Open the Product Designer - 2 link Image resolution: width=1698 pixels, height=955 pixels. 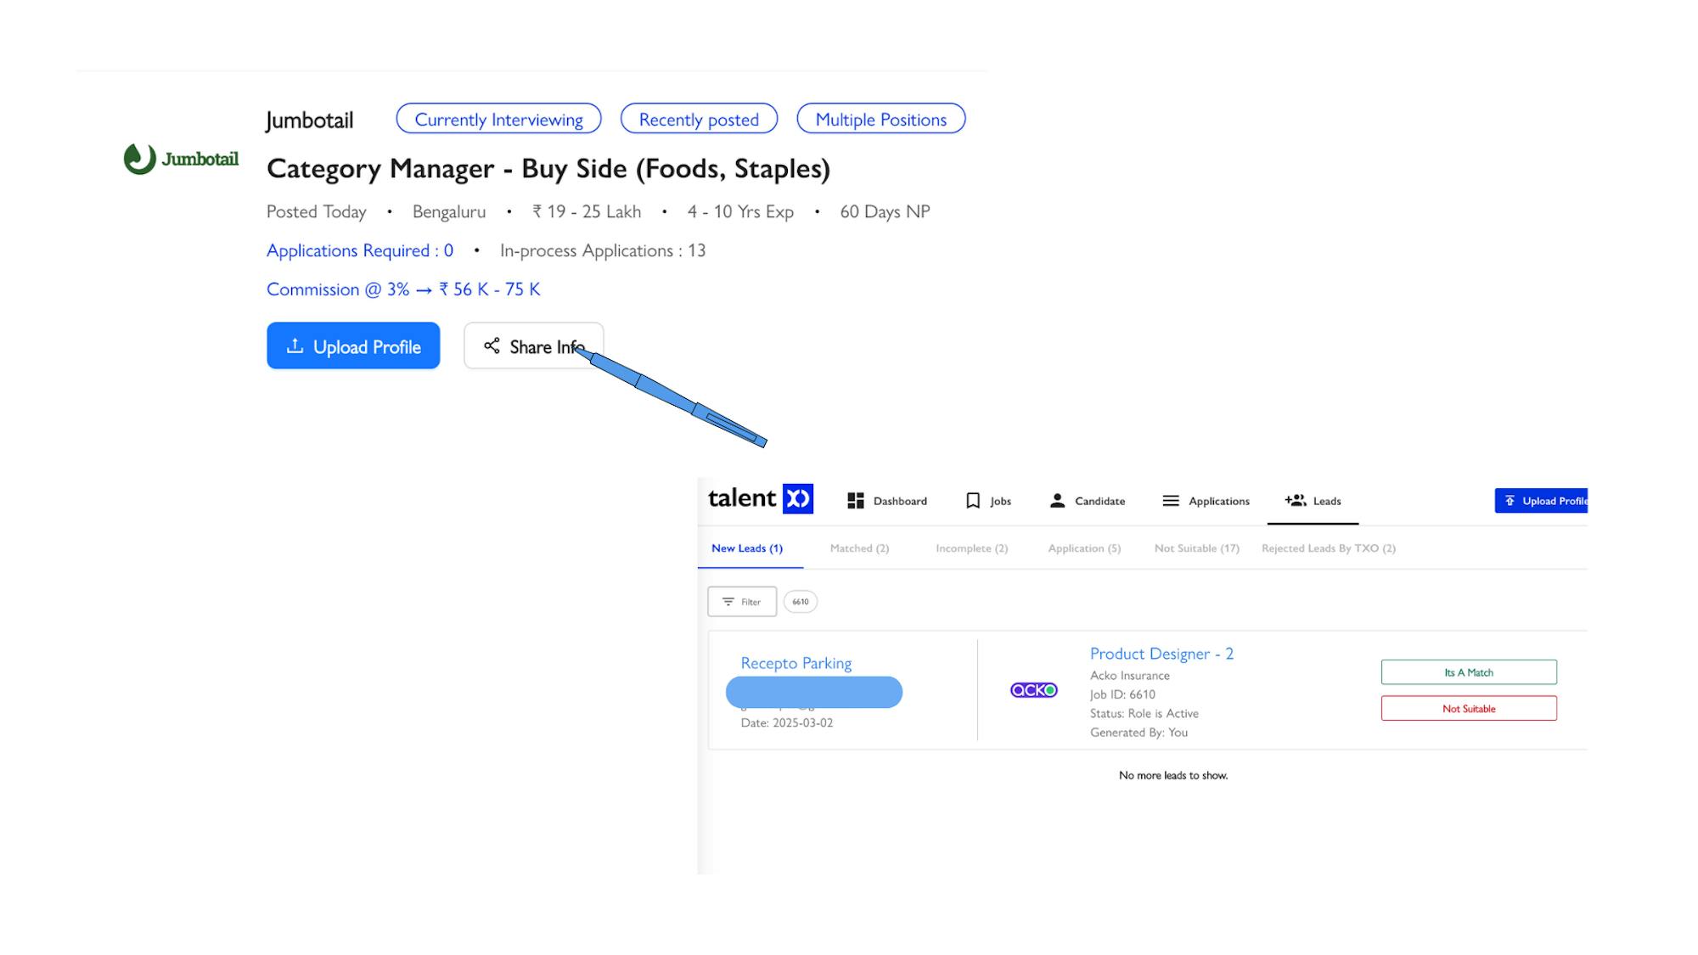tap(1161, 654)
